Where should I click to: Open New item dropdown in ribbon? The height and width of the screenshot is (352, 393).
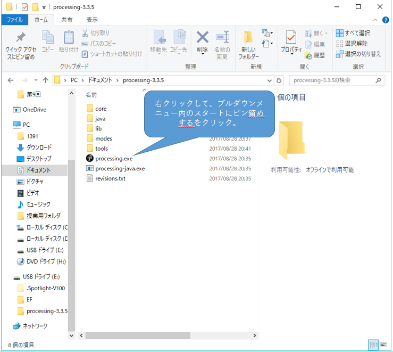click(267, 33)
